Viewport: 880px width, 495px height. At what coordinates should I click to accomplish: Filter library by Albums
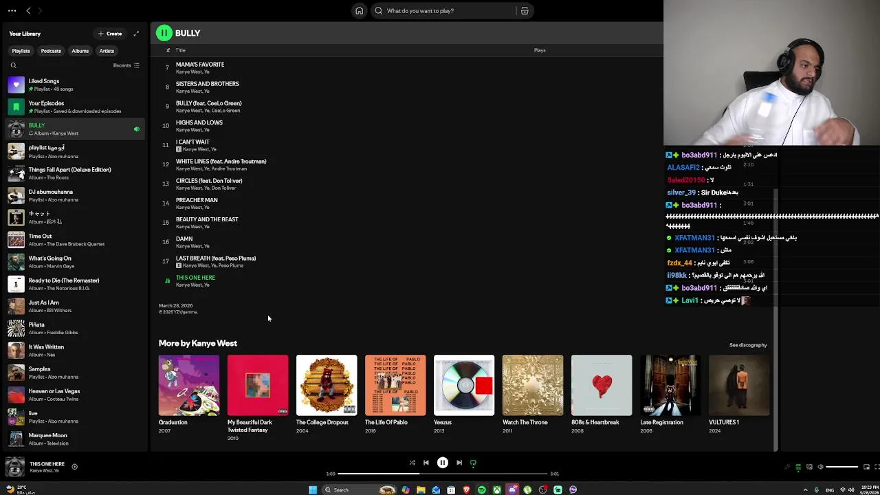tap(80, 51)
